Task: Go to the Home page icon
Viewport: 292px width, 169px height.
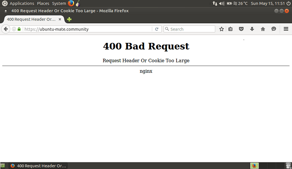Action: pyautogui.click(x=263, y=29)
